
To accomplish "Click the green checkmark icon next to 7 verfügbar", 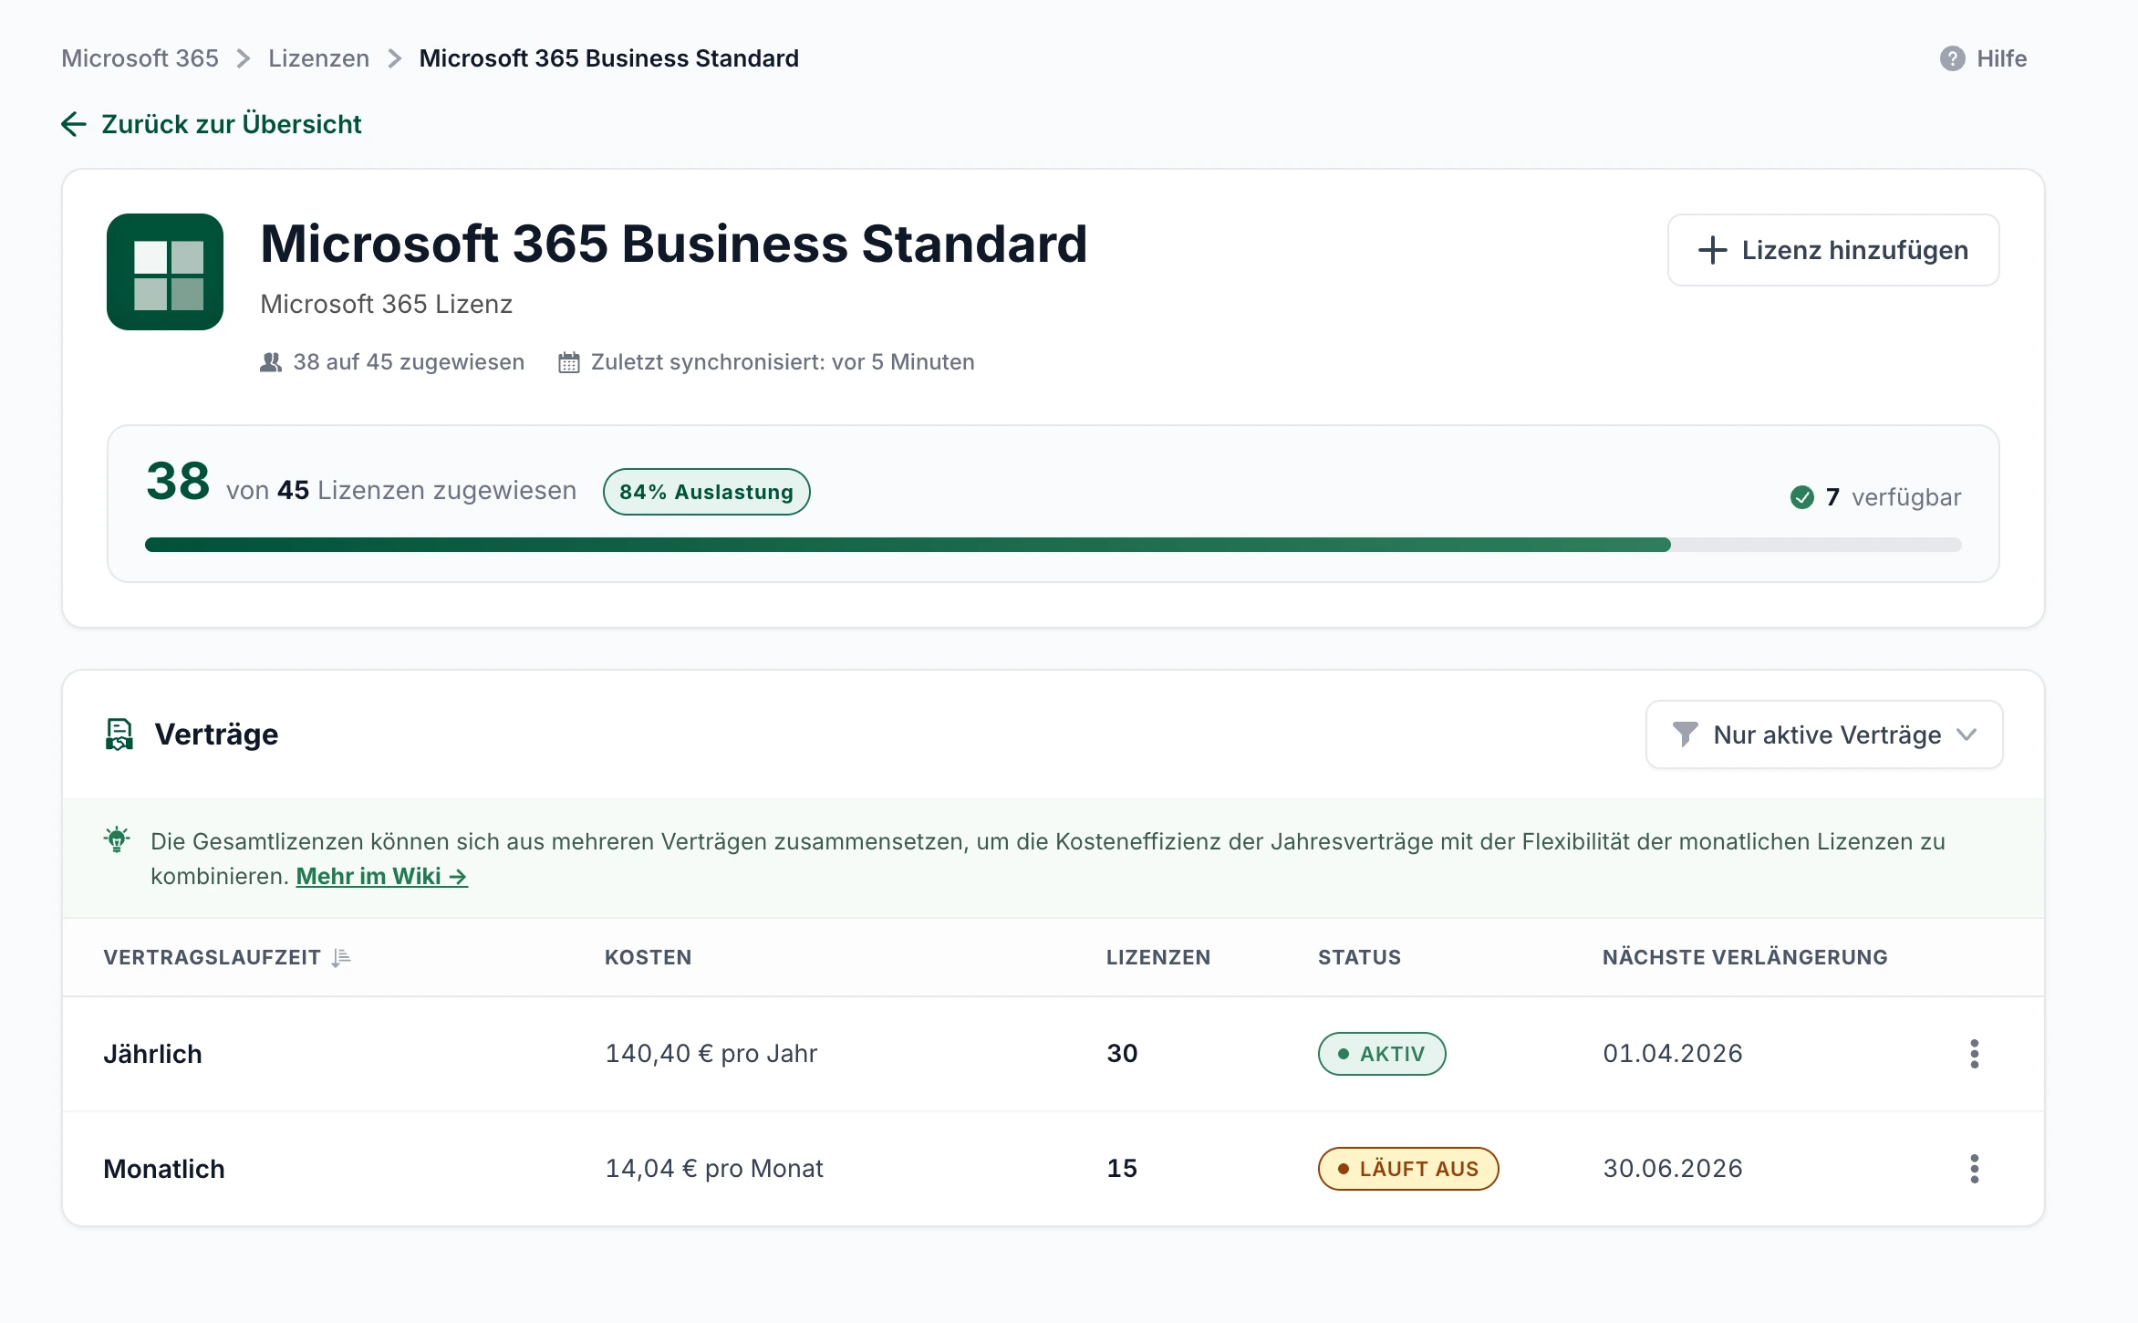I will click(x=1802, y=497).
